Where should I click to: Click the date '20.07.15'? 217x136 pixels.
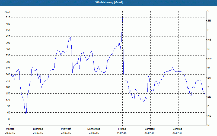[x=10, y=133]
